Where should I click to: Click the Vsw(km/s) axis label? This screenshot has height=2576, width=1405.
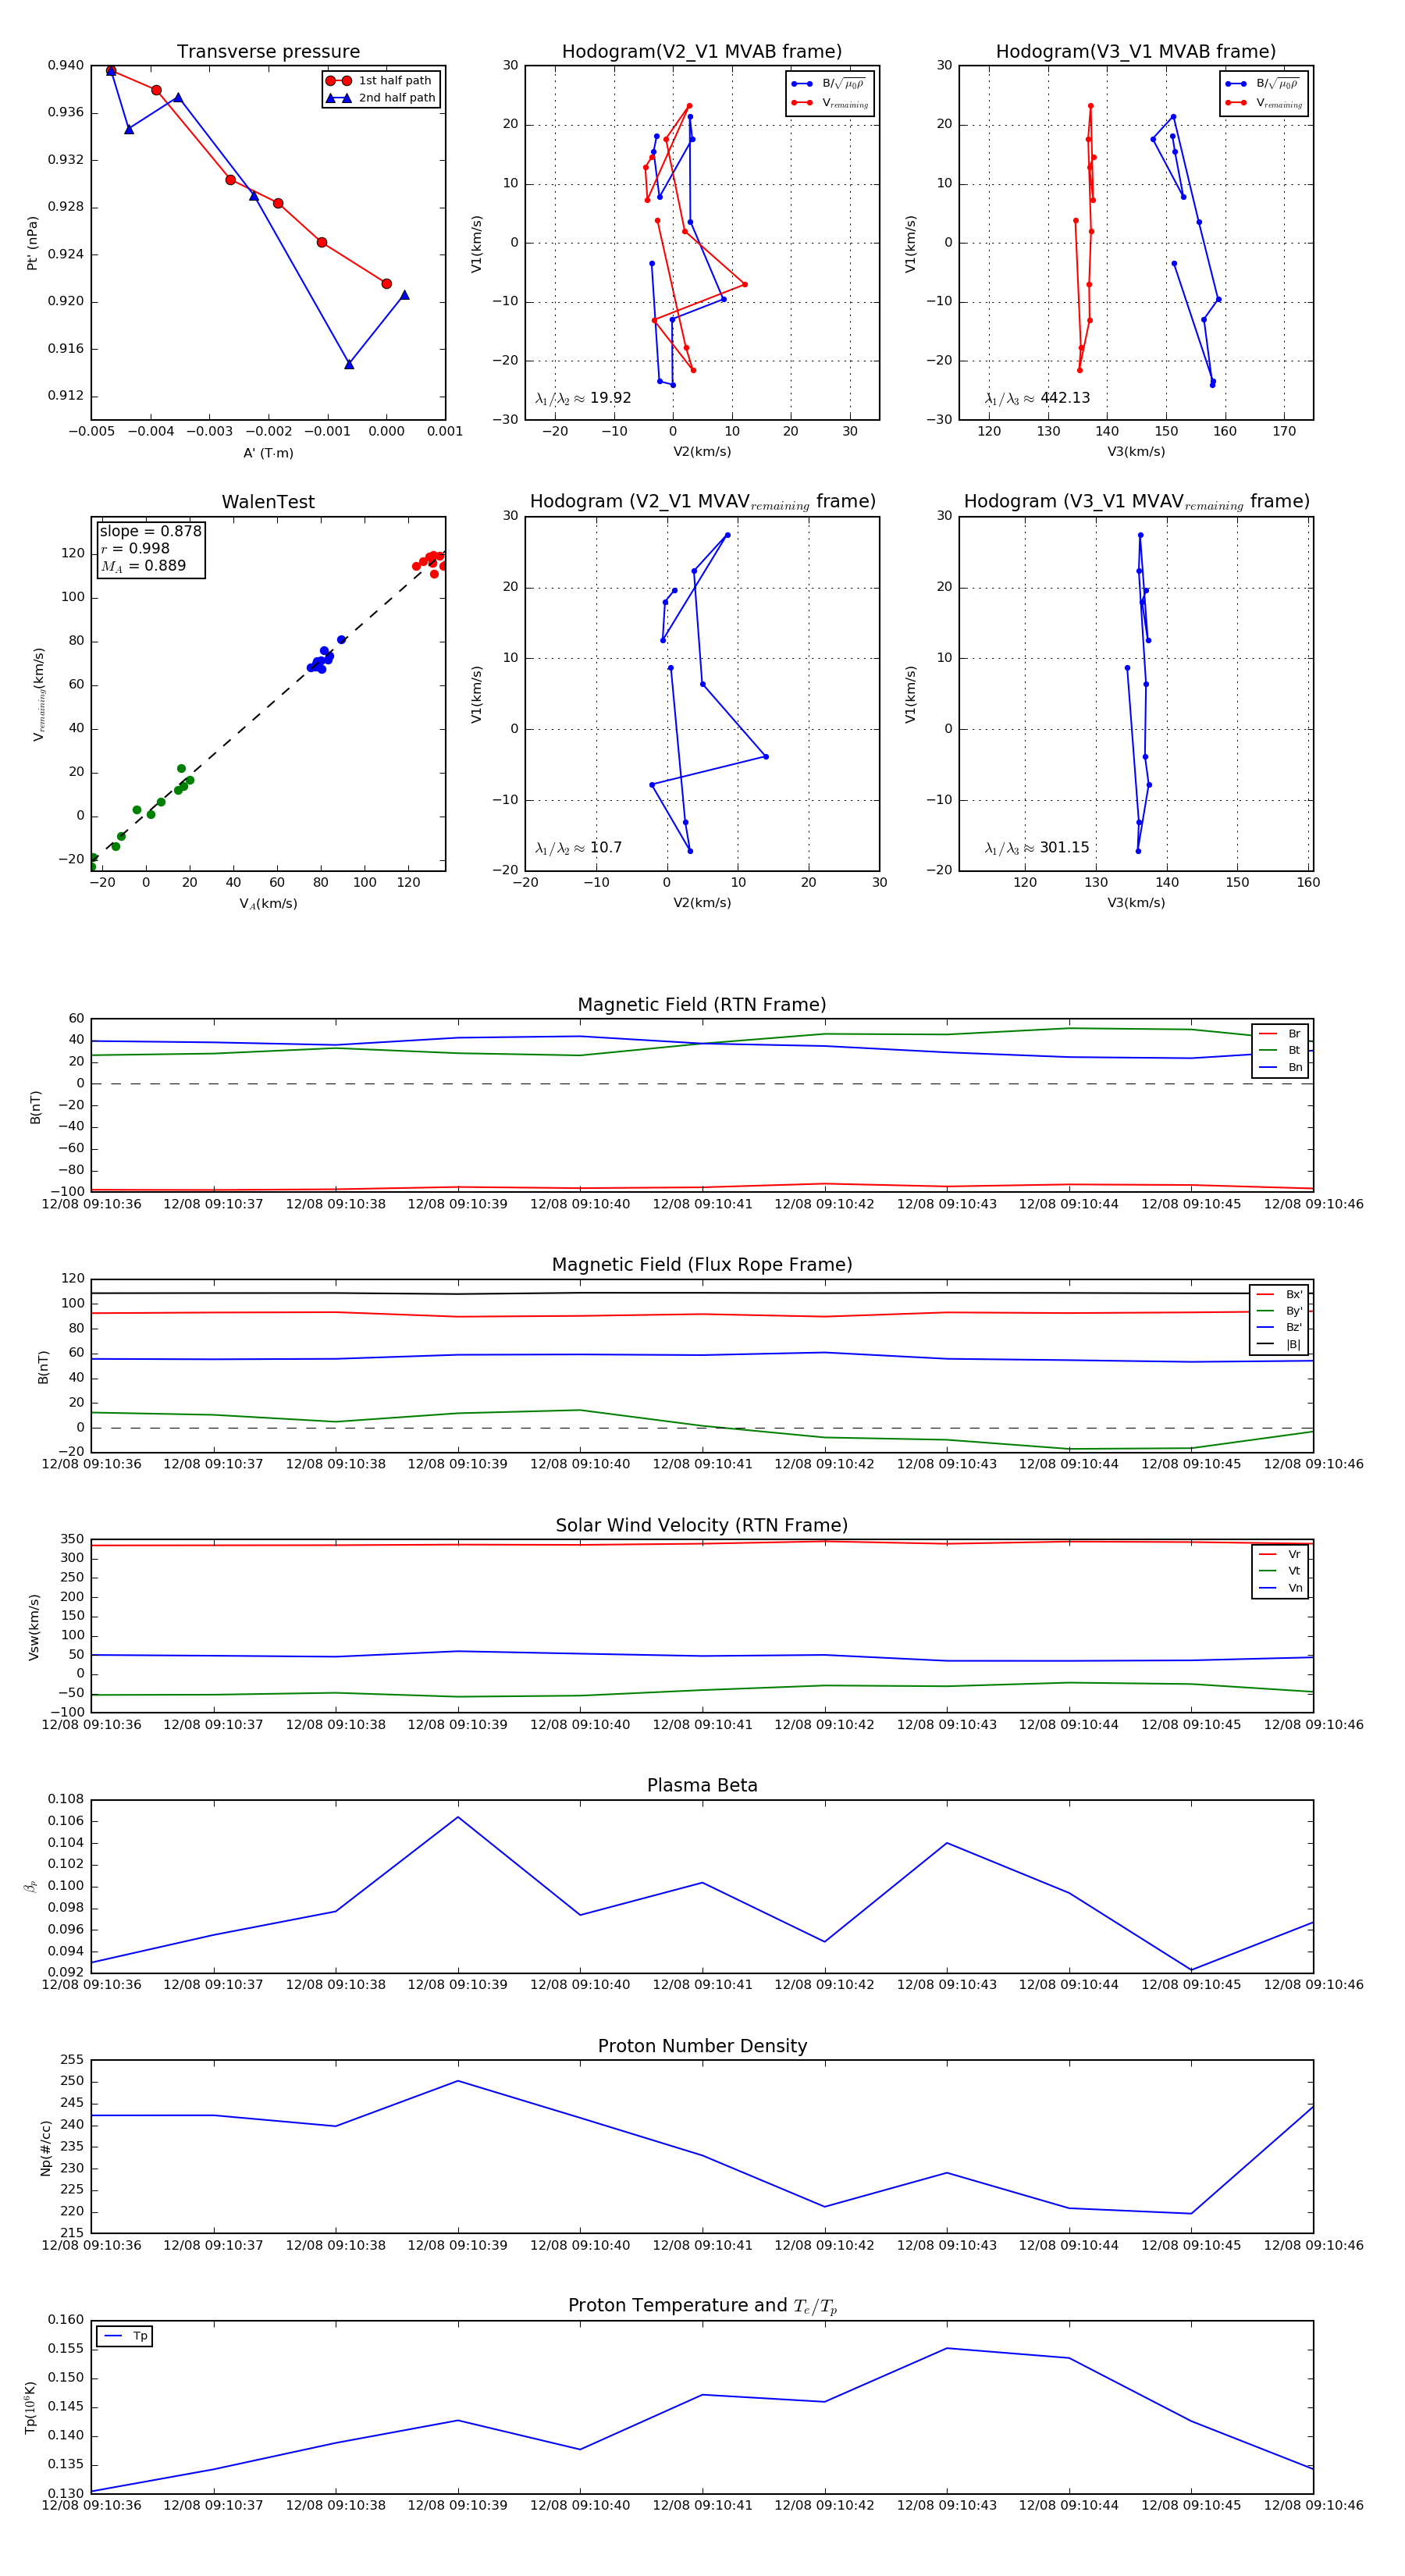[x=34, y=1627]
